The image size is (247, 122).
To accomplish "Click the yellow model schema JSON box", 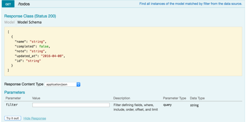I will [x=123, y=52].
